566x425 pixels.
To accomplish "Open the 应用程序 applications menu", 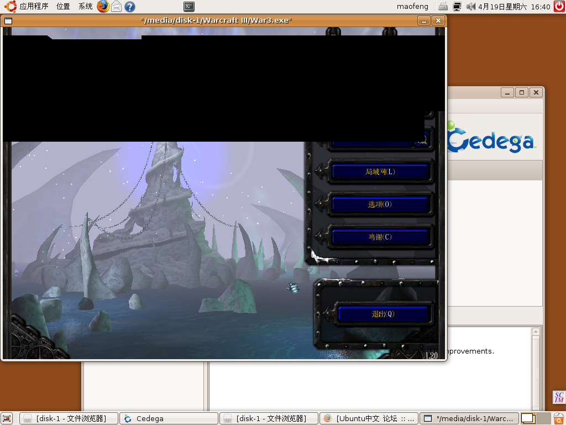I will coord(34,6).
